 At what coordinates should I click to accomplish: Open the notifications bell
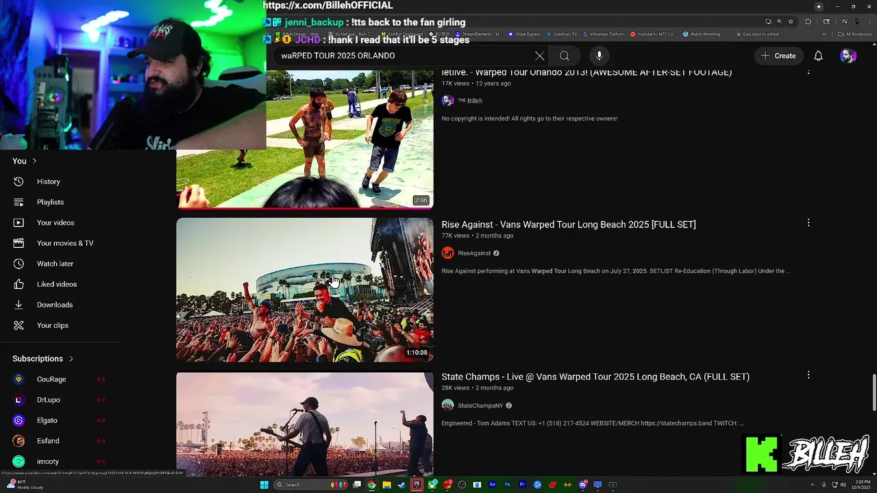coord(818,55)
